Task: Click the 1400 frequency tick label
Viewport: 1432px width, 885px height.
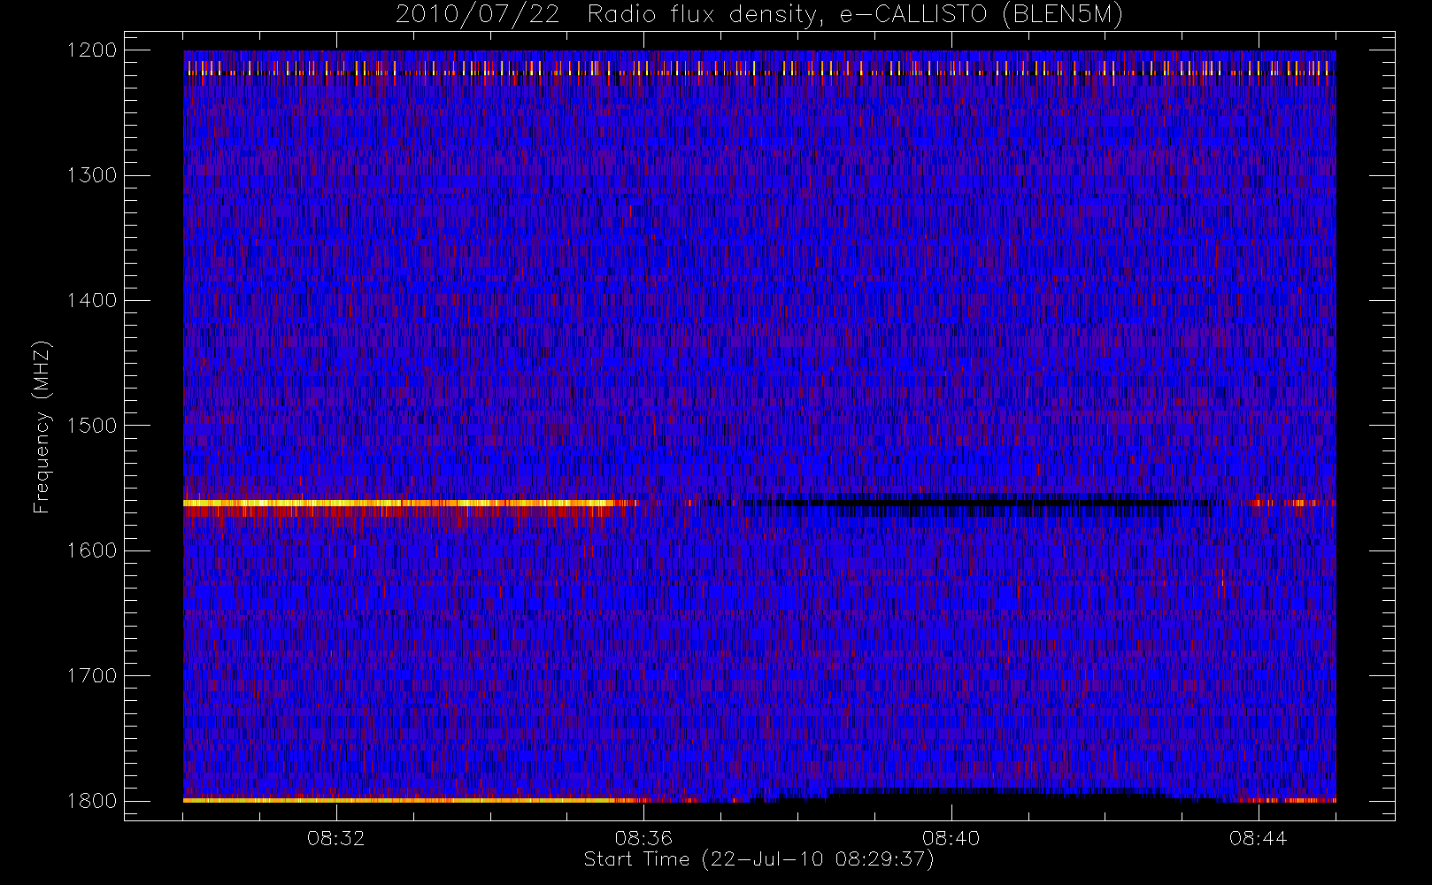Action: click(92, 301)
